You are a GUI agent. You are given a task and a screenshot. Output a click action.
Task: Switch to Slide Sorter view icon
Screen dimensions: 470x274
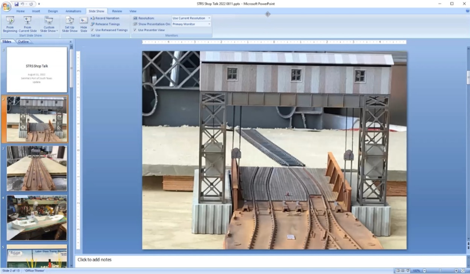coord(403,271)
